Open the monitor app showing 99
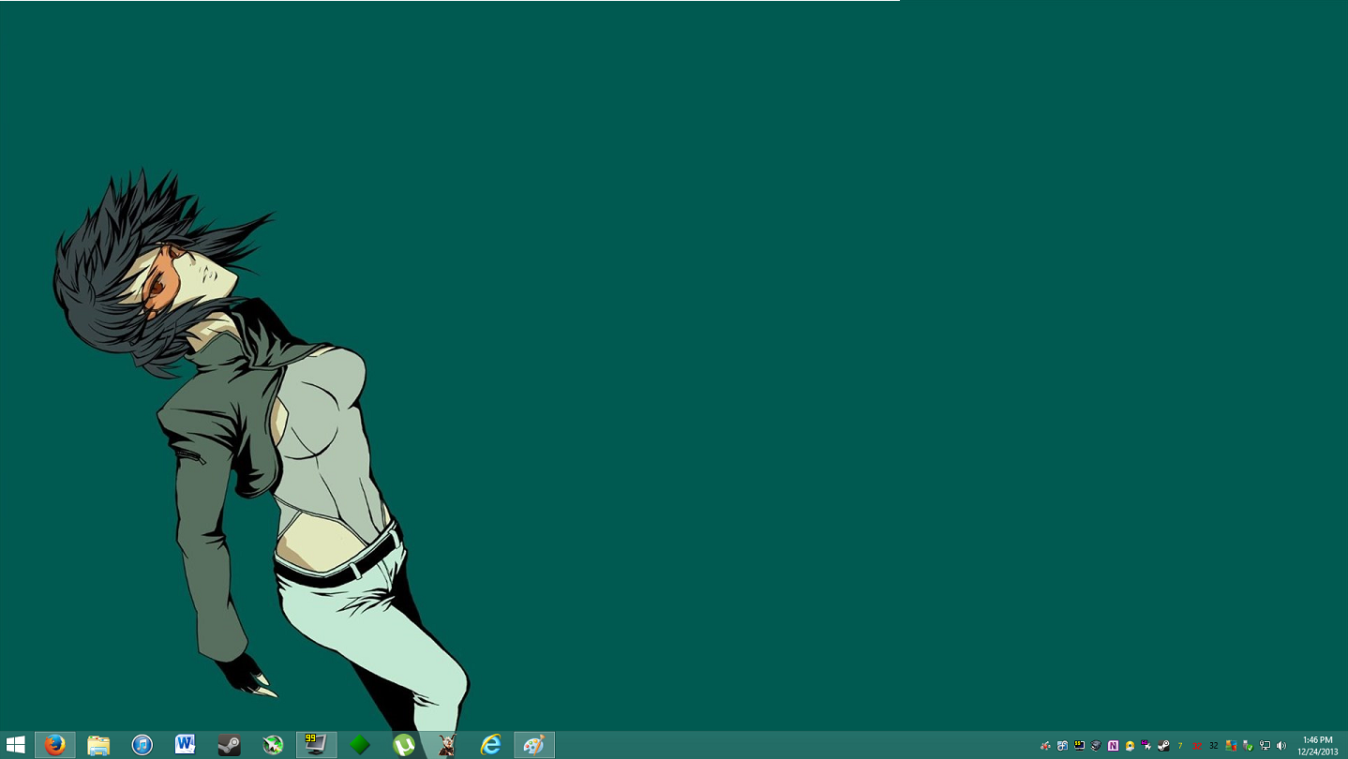Screen dimensions: 1348x759 coord(316,745)
